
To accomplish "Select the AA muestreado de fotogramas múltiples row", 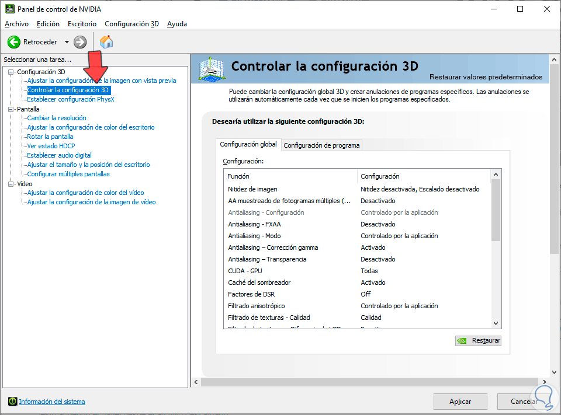I will point(358,201).
